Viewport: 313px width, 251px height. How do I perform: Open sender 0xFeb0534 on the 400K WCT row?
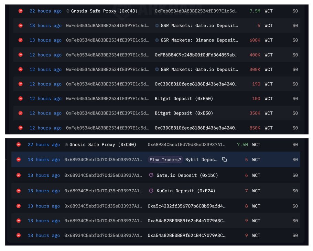point(107,55)
